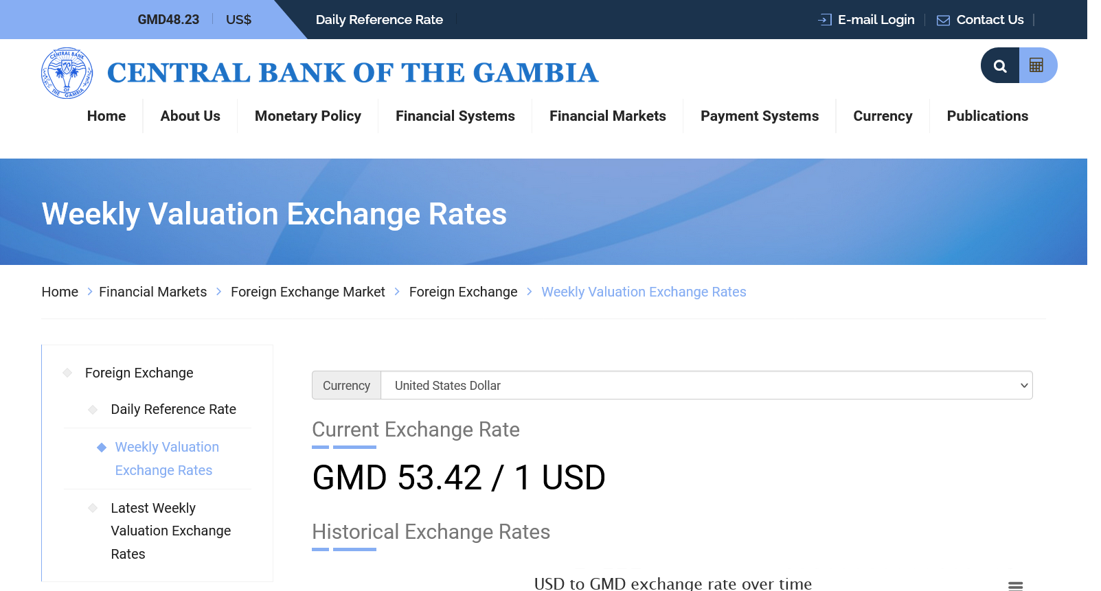Click the Central Bank of The Gambia logo
This screenshot has height=591, width=1101.
(67, 73)
